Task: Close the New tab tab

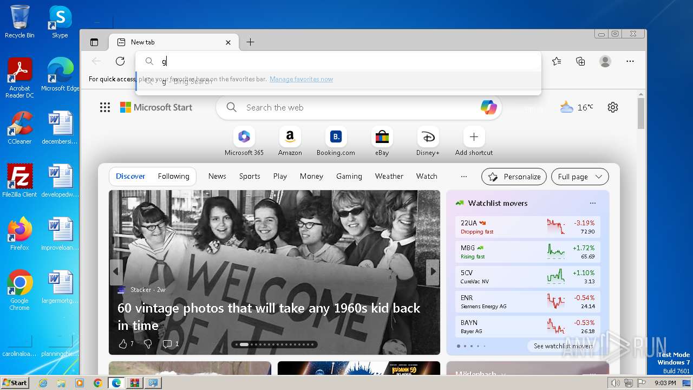Action: 228,42
